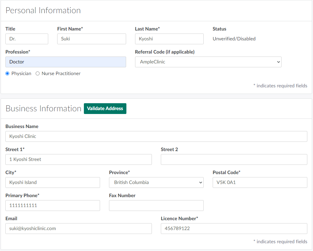
Task: Focus the First Name field
Action: click(91, 39)
